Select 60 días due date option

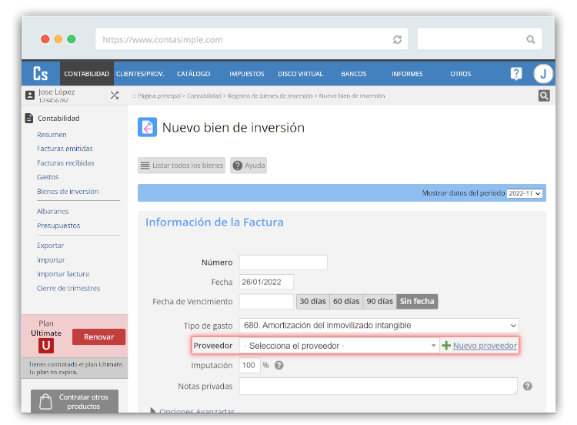click(x=346, y=301)
